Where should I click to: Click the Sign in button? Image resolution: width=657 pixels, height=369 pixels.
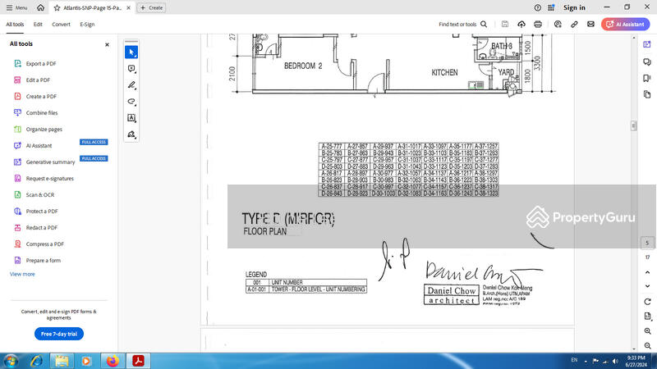(x=574, y=7)
